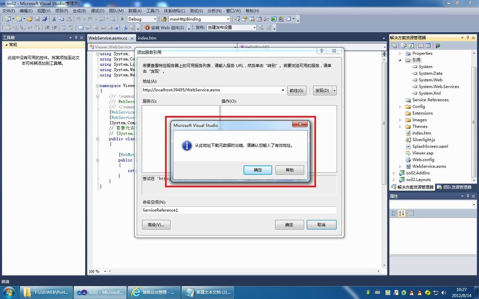Open the publish settings dropdown
The height and width of the screenshot is (299, 479).
254,27
